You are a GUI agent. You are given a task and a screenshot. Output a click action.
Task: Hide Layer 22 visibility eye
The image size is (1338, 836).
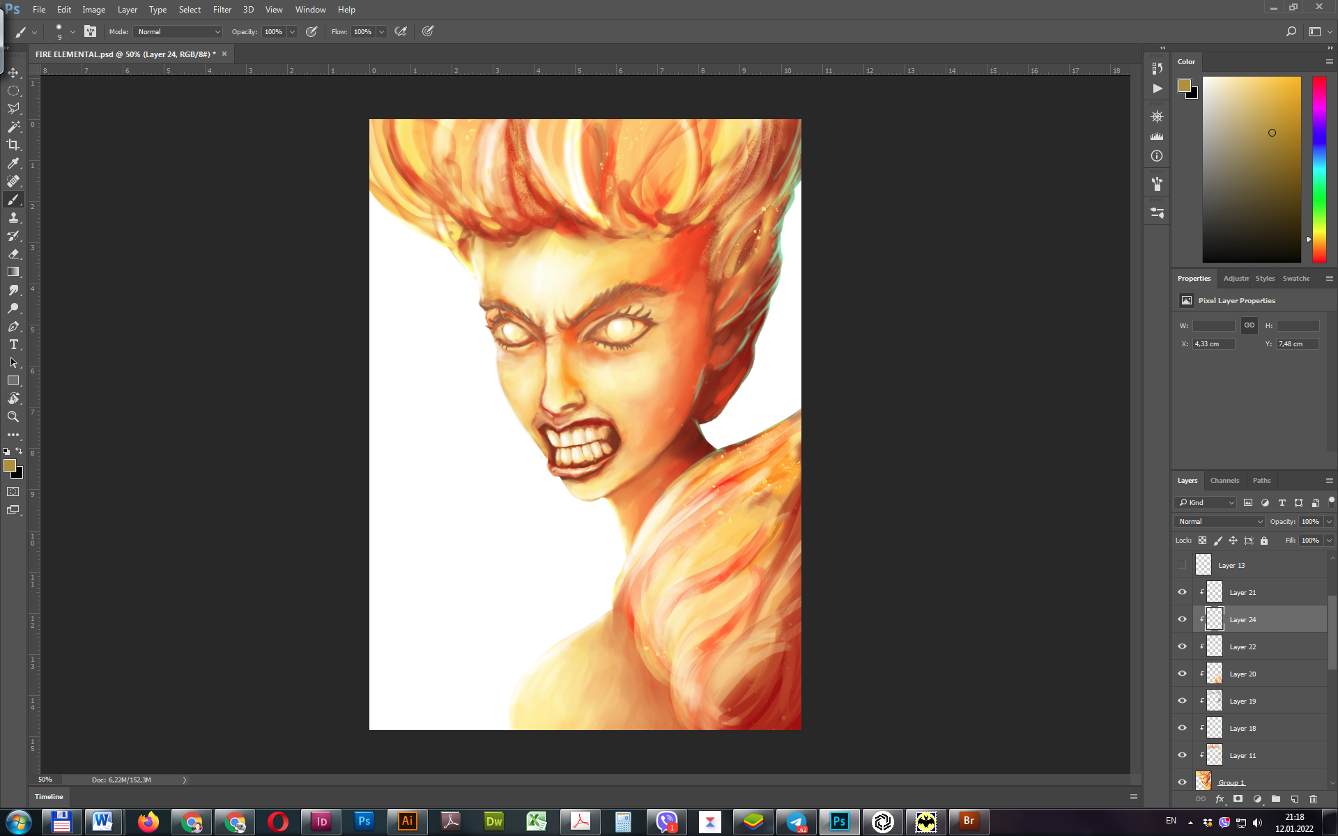tap(1182, 647)
